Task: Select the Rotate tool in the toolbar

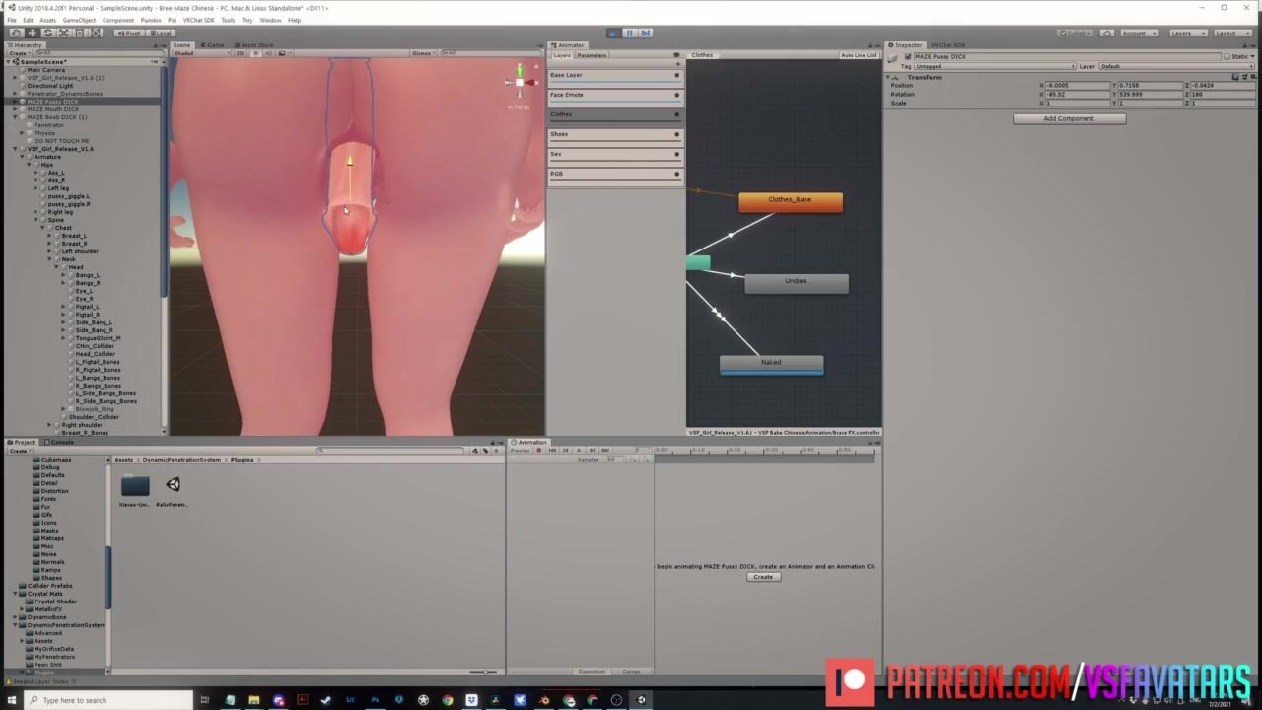Action: click(x=47, y=33)
